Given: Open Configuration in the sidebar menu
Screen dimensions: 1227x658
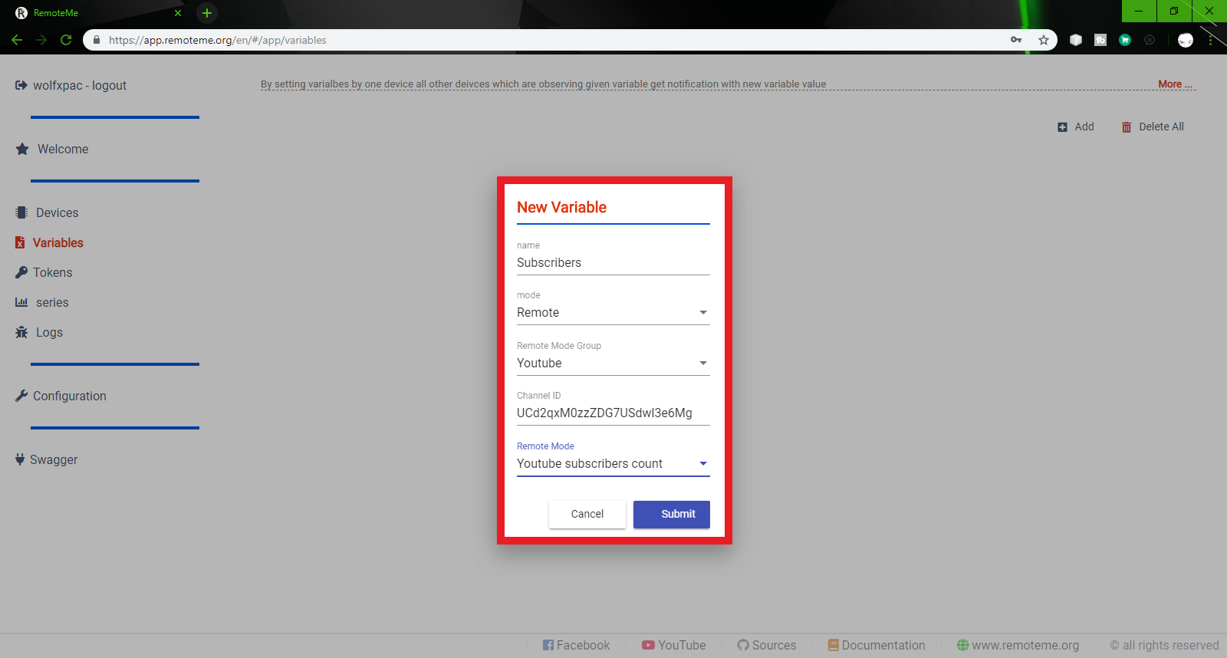Looking at the screenshot, I should coord(70,396).
